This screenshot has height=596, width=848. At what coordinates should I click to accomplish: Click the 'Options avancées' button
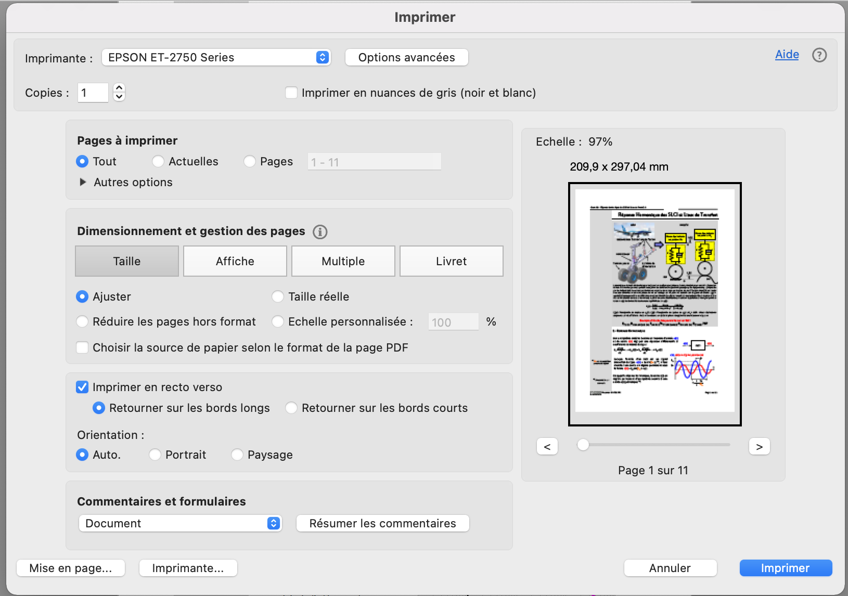[x=406, y=57]
